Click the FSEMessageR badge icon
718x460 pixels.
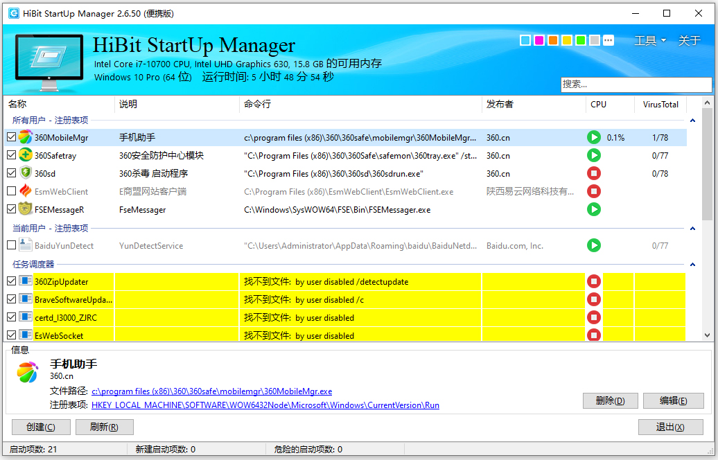(26, 209)
